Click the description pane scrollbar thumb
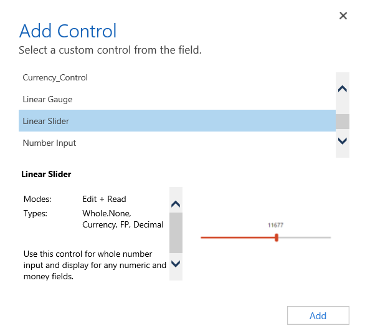This screenshot has height=331, width=365. click(x=176, y=233)
